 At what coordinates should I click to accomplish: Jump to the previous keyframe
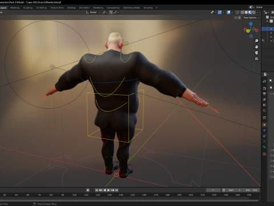100,190
